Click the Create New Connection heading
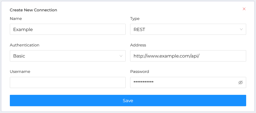Viewport: 256px width, 113px height. (33, 10)
